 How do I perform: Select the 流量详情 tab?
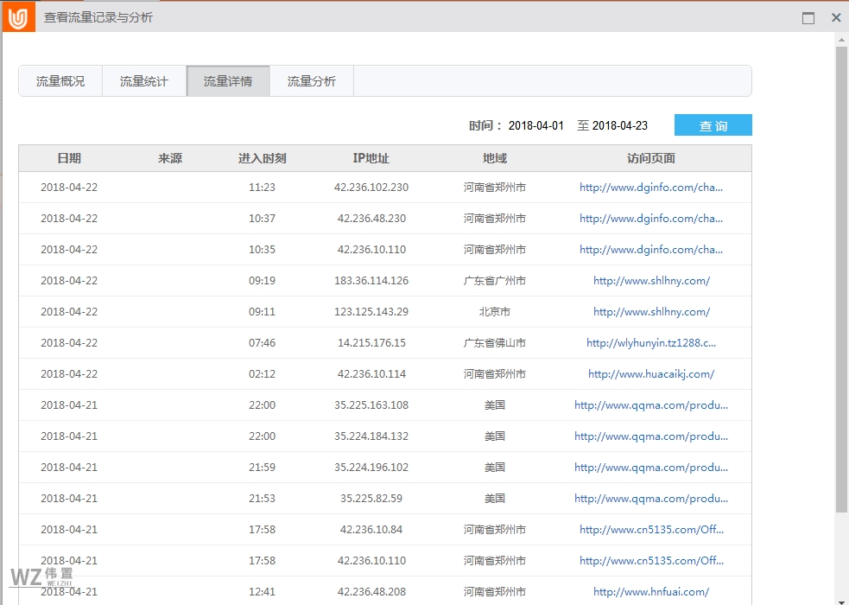tap(227, 80)
